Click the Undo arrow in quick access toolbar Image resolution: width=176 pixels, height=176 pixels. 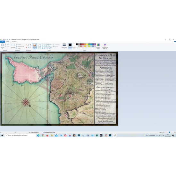pos(6,39)
